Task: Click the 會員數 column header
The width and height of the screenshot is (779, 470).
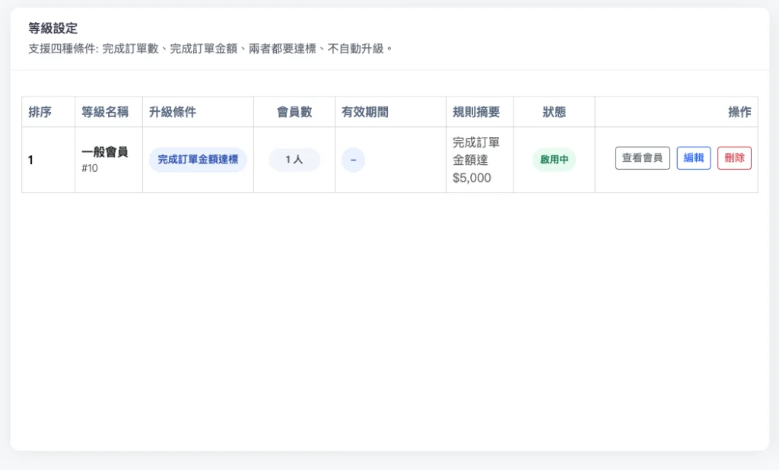Action: pos(294,112)
